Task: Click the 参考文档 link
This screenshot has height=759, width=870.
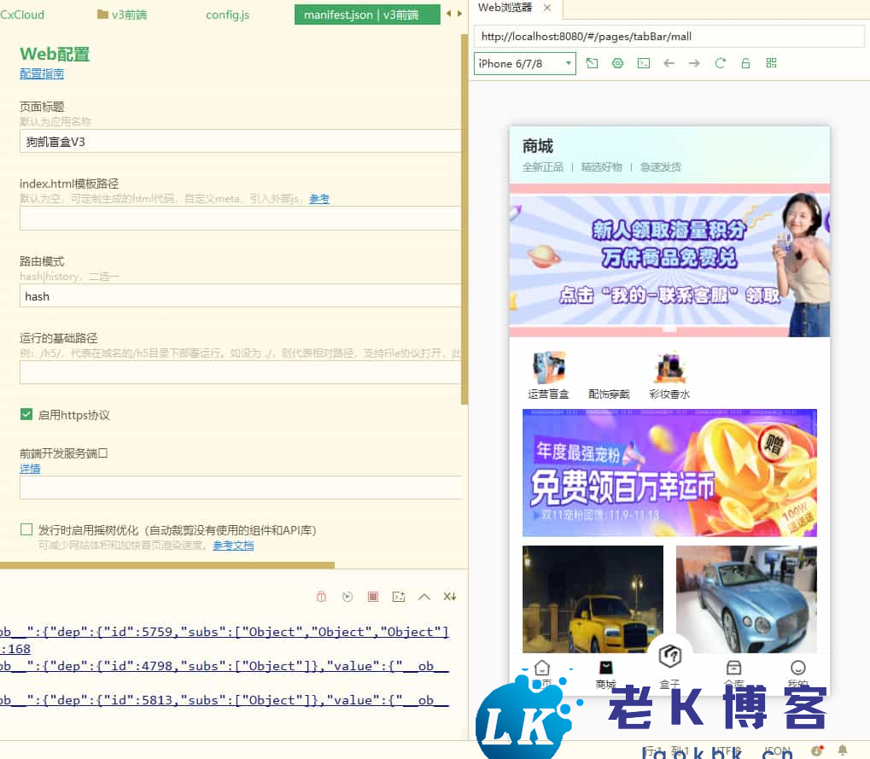Action: coord(233,546)
